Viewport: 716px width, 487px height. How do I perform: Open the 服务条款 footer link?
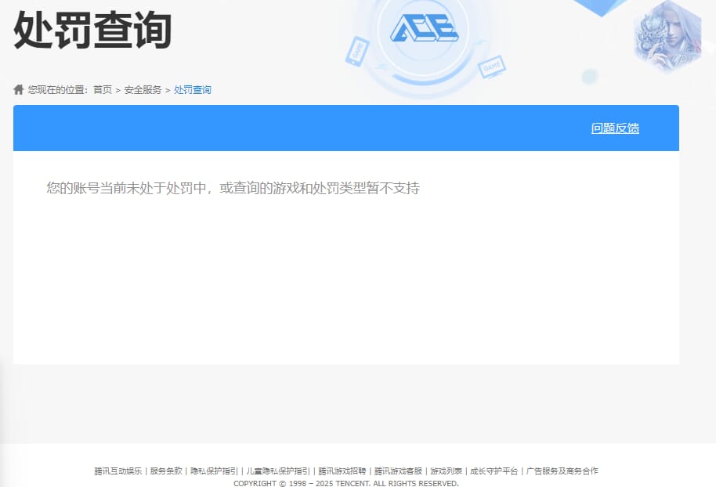tap(165, 471)
